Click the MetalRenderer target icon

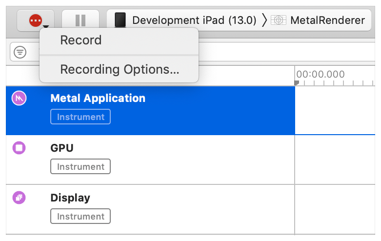278,20
